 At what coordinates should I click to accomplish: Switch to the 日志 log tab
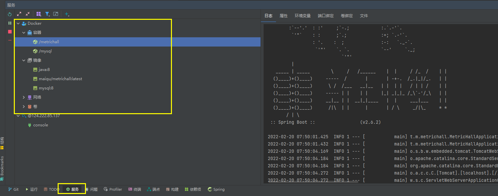[268, 16]
